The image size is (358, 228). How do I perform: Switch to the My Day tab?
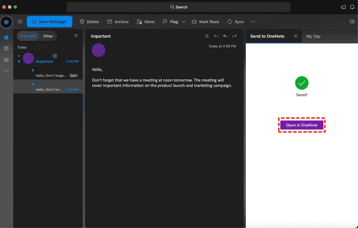point(313,36)
